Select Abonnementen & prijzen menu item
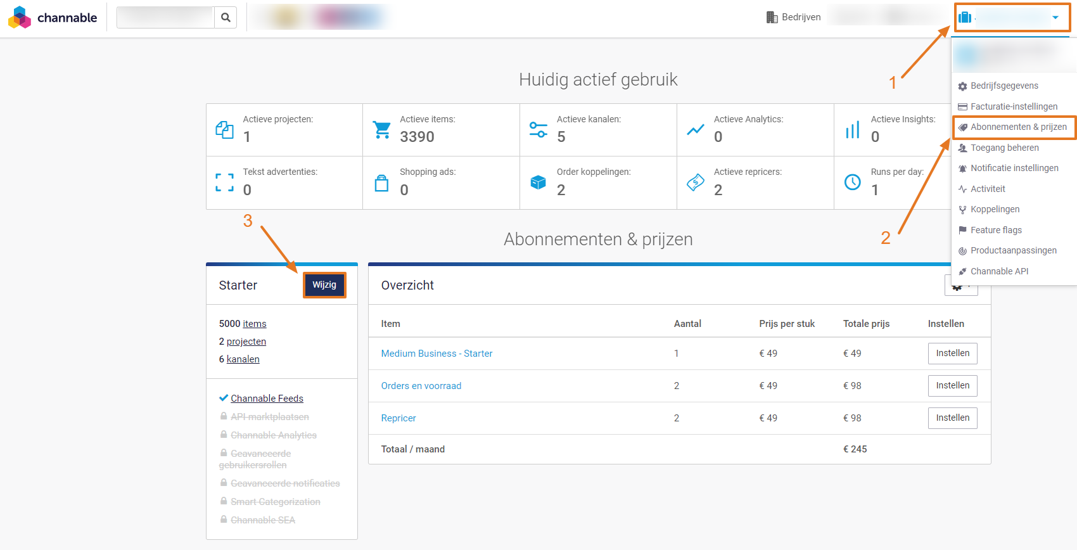1077x550 pixels. (1014, 127)
